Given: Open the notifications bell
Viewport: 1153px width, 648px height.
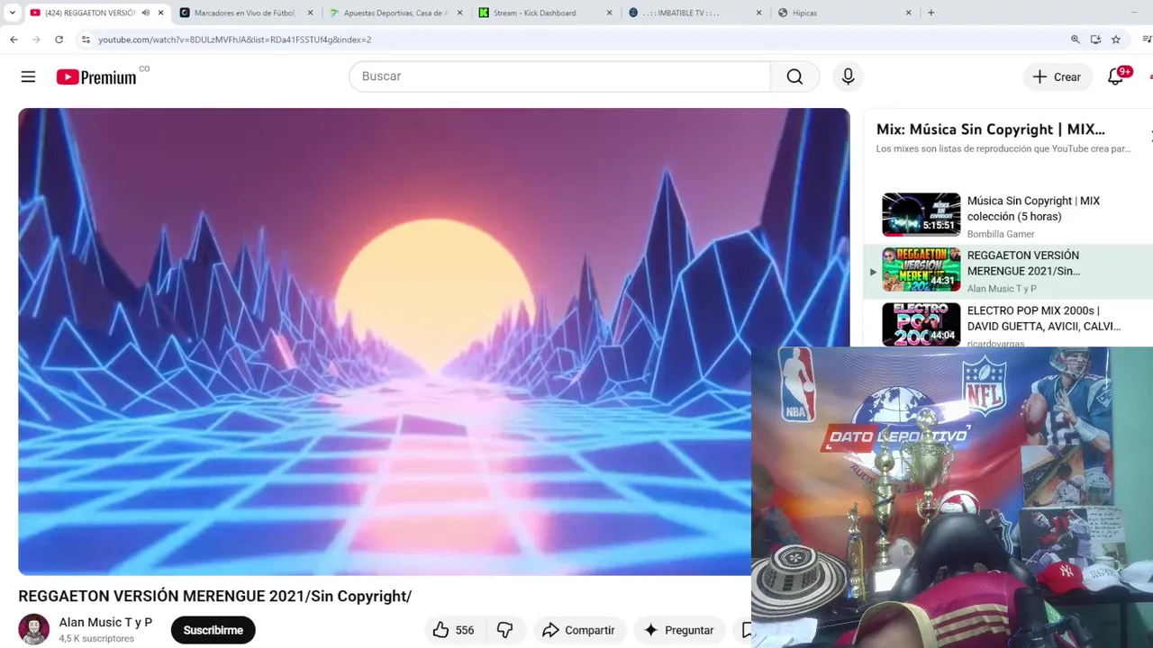Looking at the screenshot, I should (1115, 76).
